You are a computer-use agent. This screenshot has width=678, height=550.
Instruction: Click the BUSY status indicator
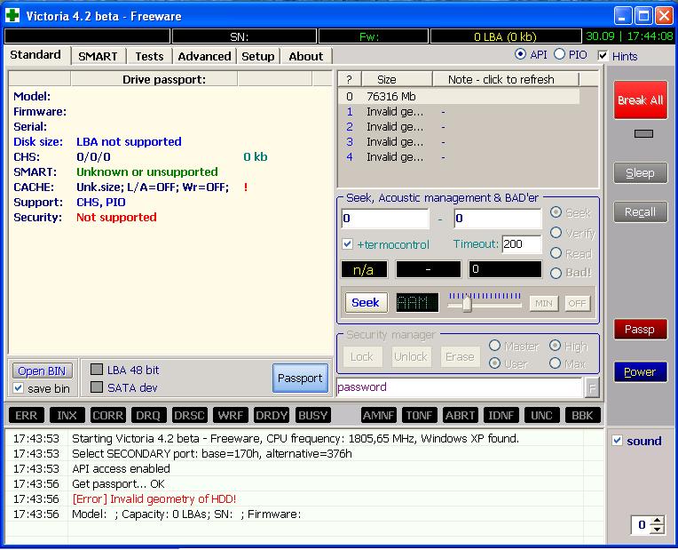312,415
